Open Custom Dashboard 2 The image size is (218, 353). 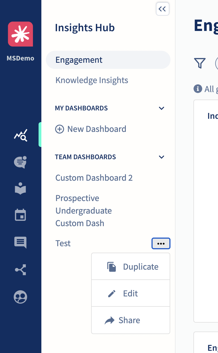[94, 178]
